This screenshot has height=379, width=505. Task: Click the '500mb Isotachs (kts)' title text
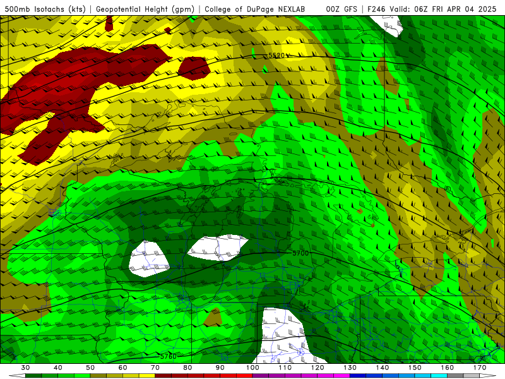(45, 9)
